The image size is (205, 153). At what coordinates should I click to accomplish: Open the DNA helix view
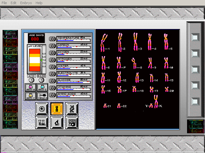[x=71, y=109]
